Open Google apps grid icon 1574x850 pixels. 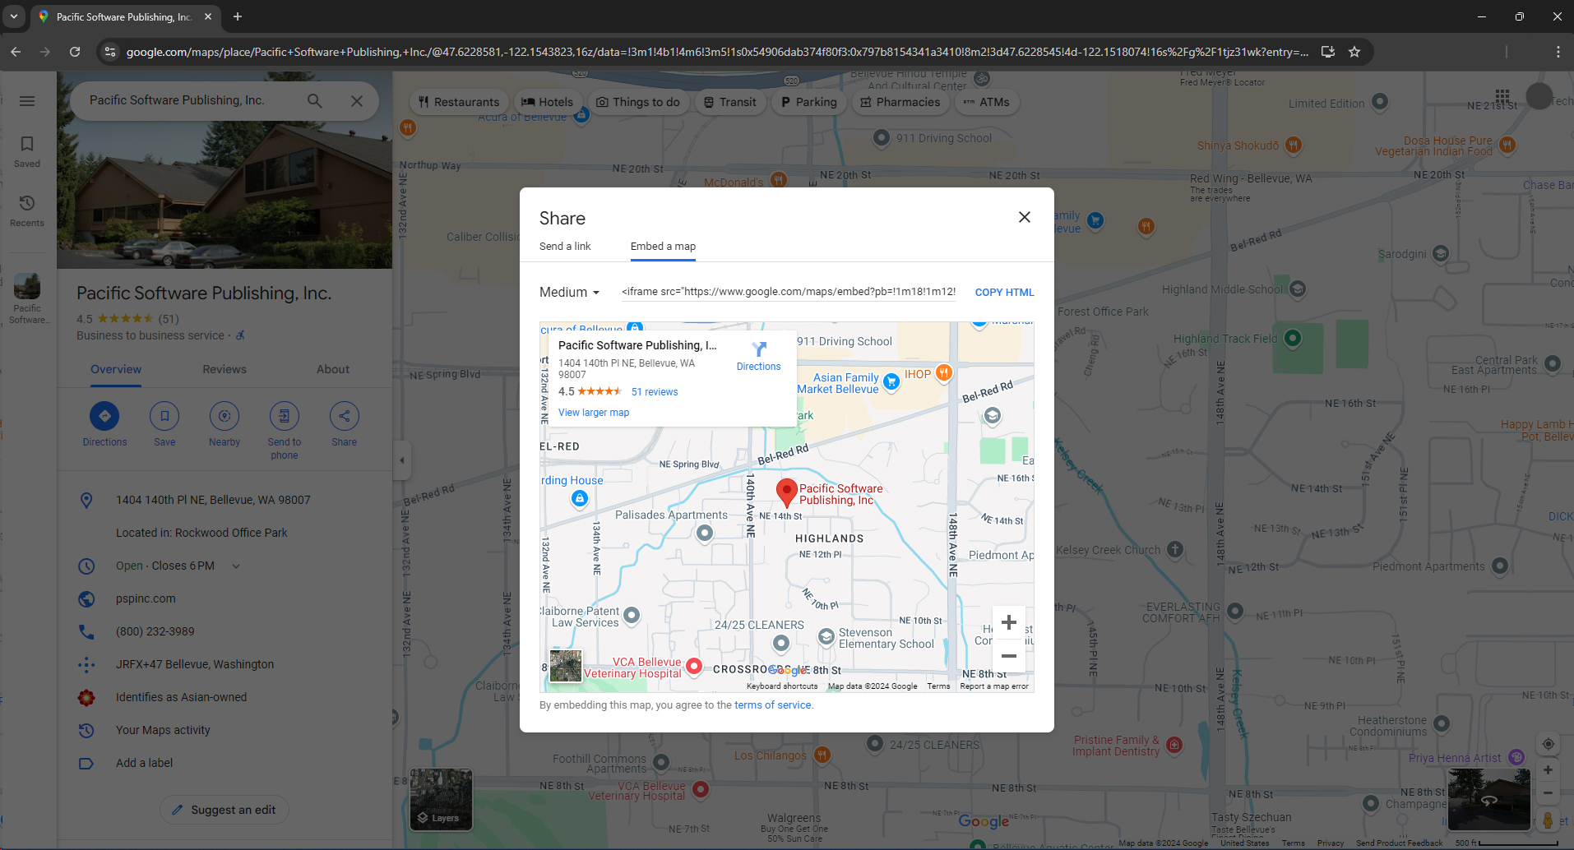[x=1502, y=96]
